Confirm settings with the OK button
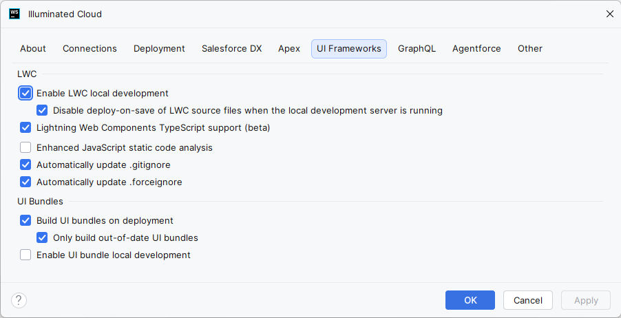 [470, 300]
